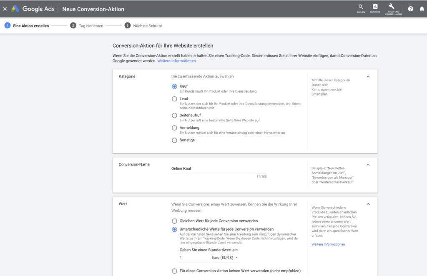Image resolution: width=427 pixels, height=276 pixels.
Task: Close the Neue Conversion-Aktion dialog
Action: (x=5, y=9)
